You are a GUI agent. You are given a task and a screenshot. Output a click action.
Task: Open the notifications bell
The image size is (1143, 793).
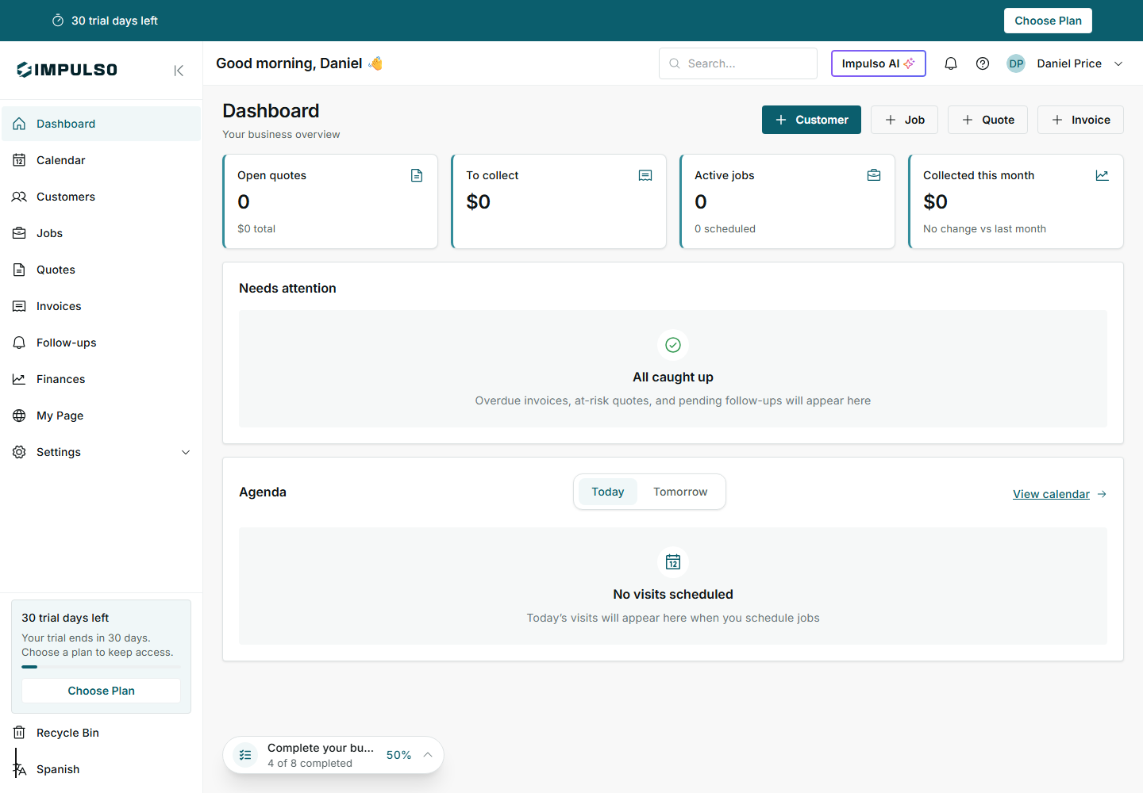click(951, 63)
